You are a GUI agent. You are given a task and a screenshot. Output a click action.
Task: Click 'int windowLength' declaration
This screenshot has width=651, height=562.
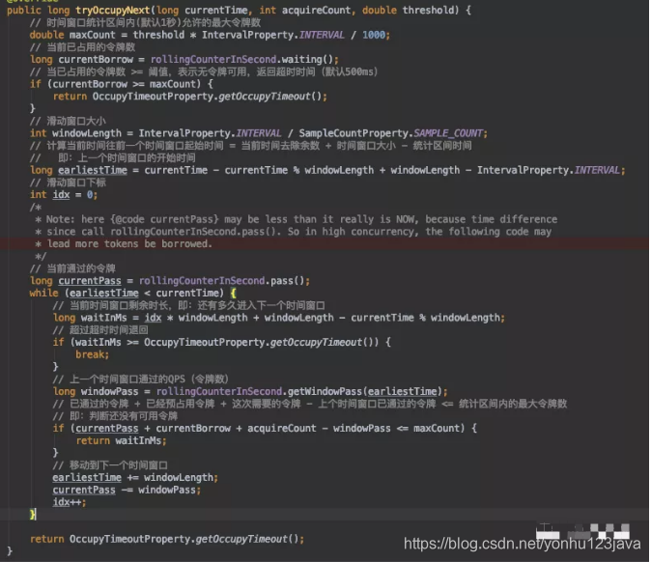tap(75, 133)
